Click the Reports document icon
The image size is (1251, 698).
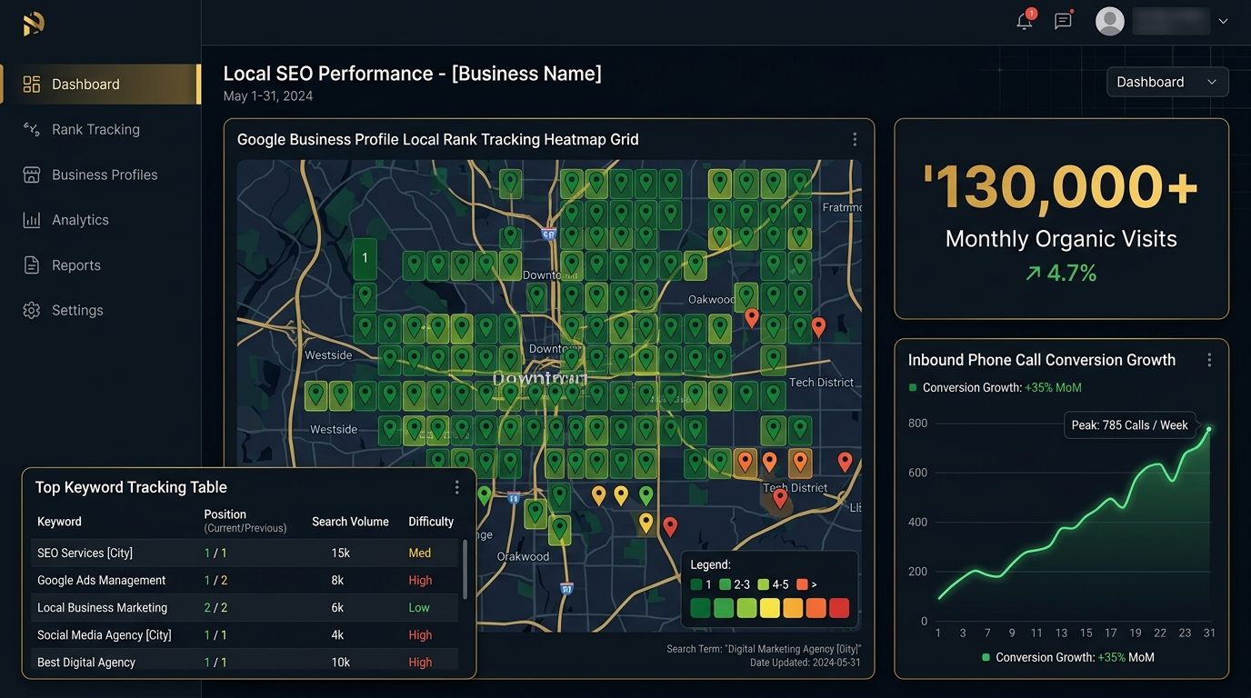click(32, 265)
